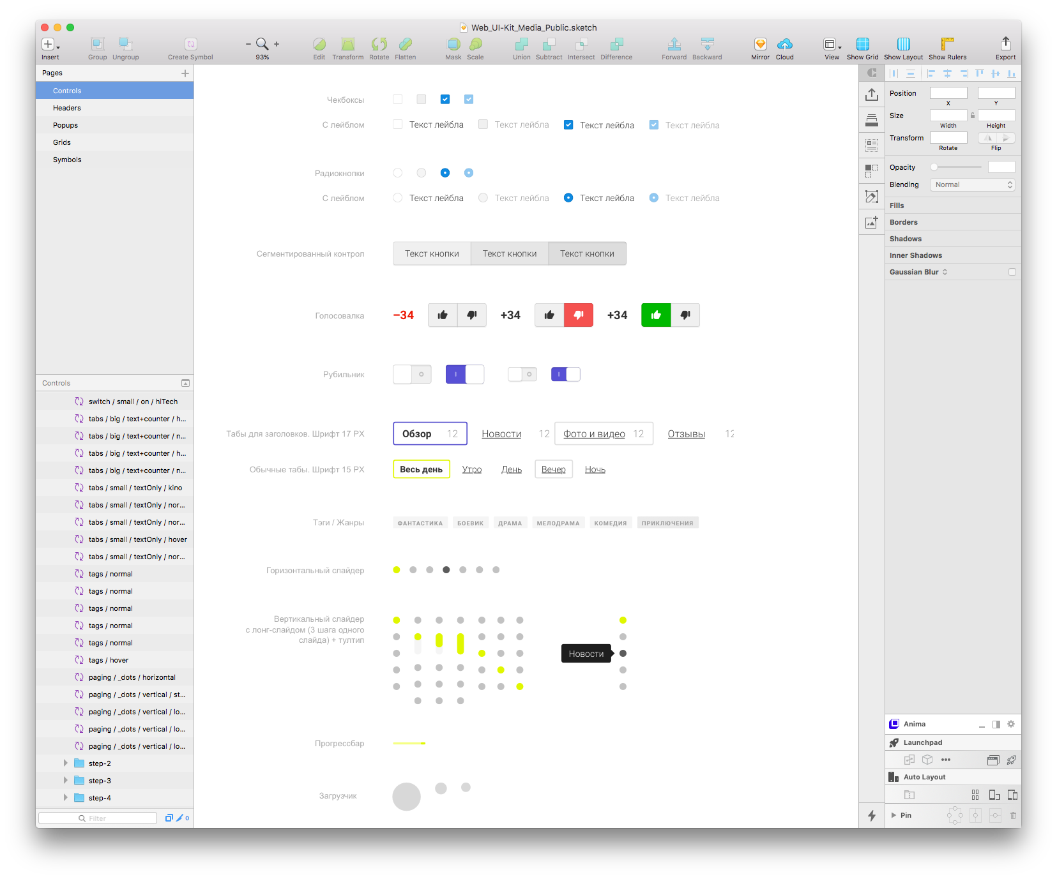1057x879 pixels.
Task: Click the lightning bolt plugin icon
Action: click(x=871, y=815)
